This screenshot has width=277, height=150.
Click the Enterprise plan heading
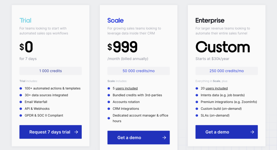click(210, 21)
